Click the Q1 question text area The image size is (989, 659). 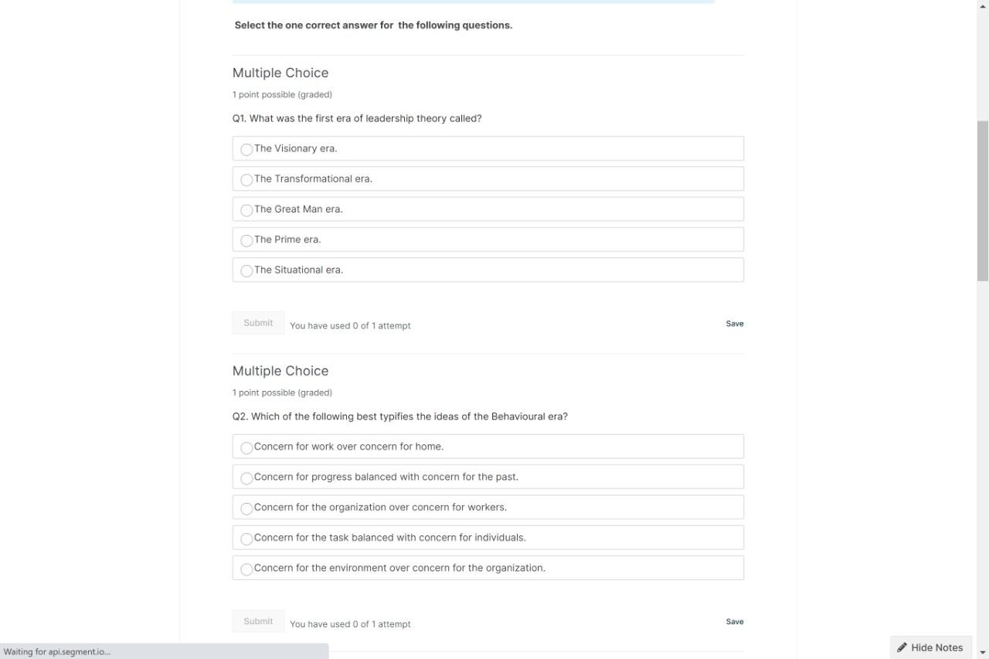356,118
